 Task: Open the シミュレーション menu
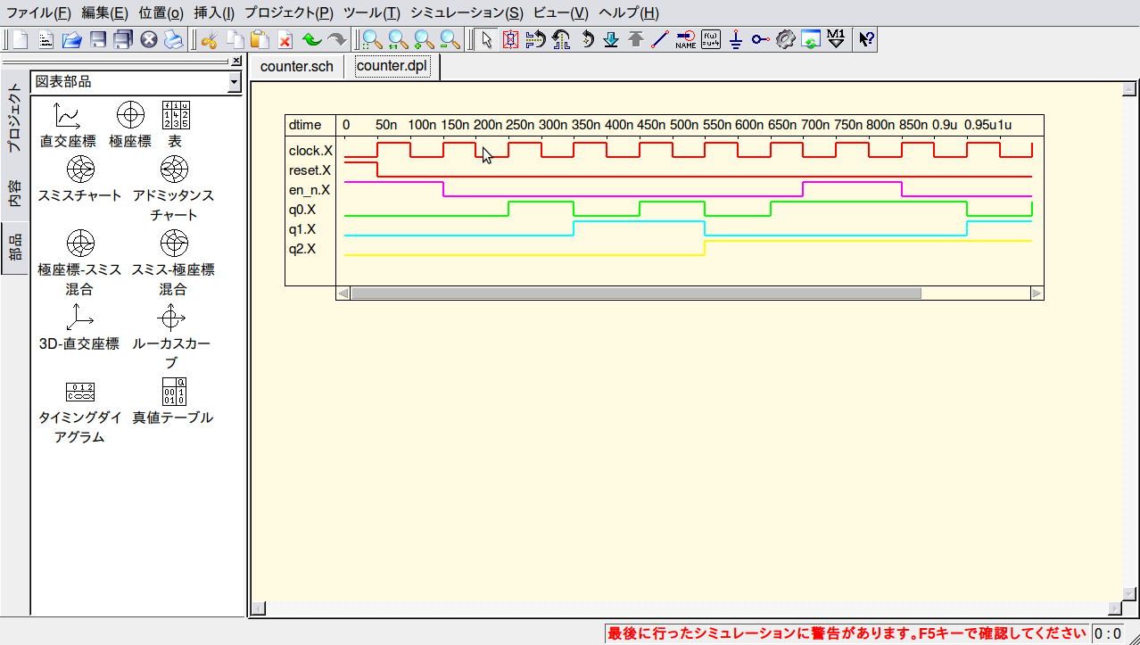click(467, 12)
